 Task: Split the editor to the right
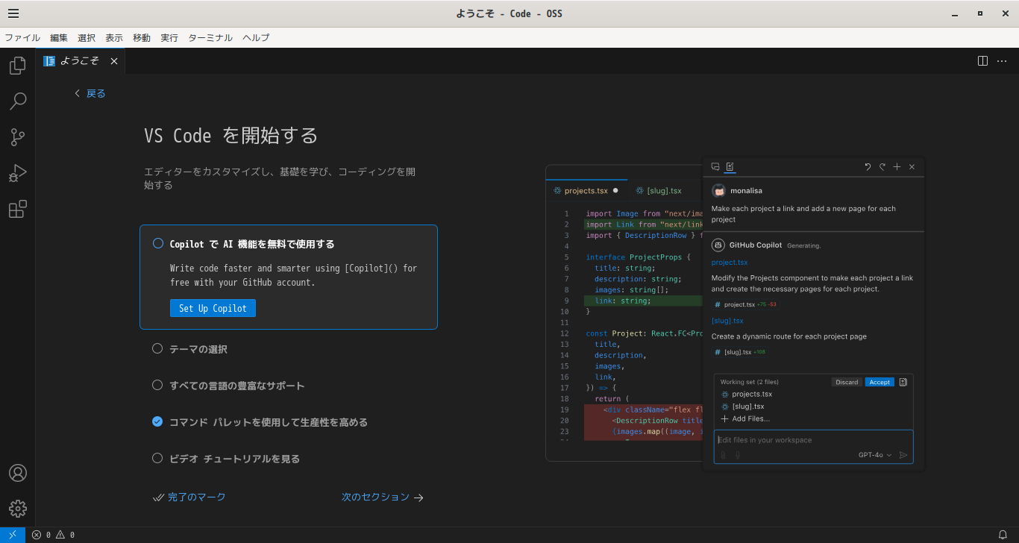coord(982,61)
